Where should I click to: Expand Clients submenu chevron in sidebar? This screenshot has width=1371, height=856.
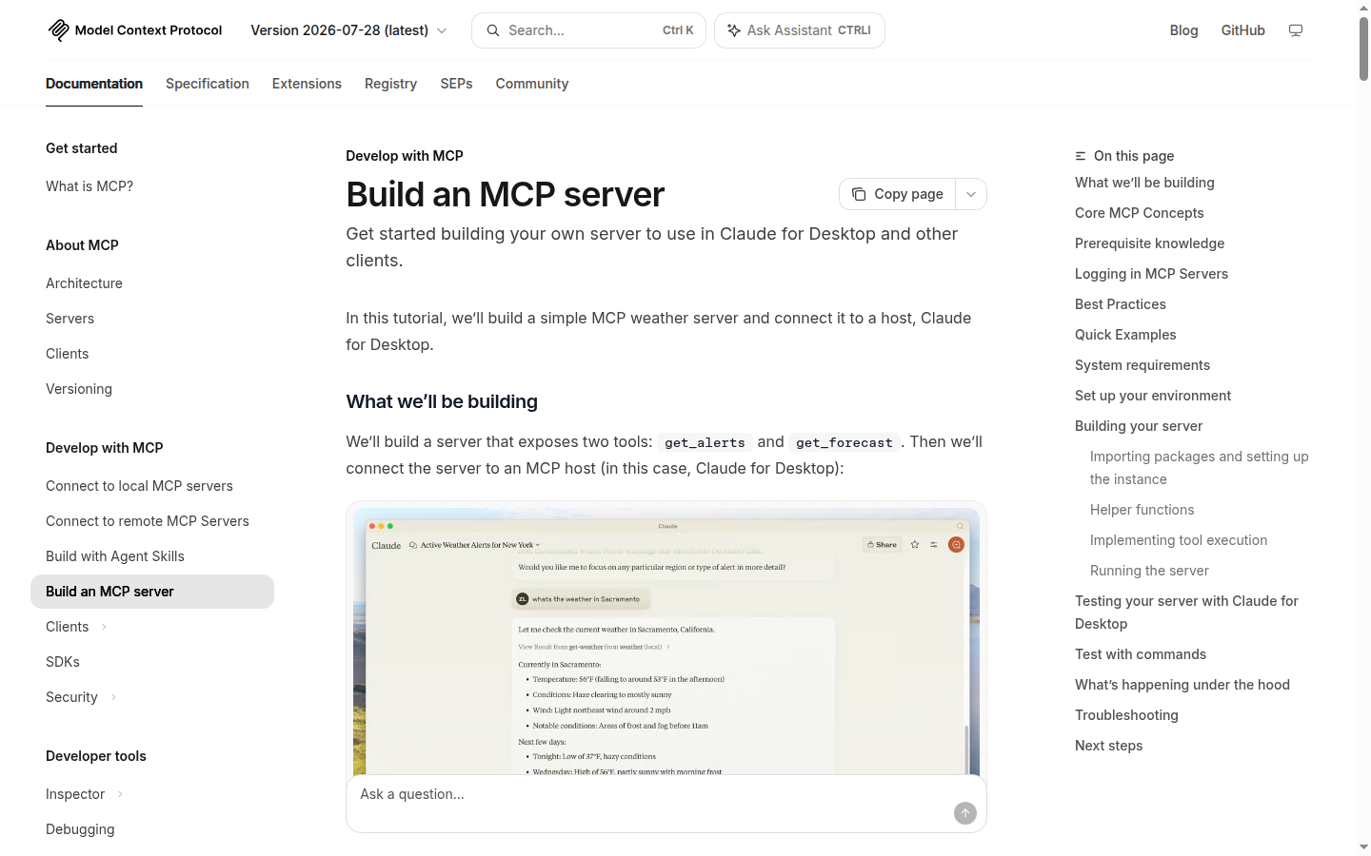pyautogui.click(x=104, y=627)
